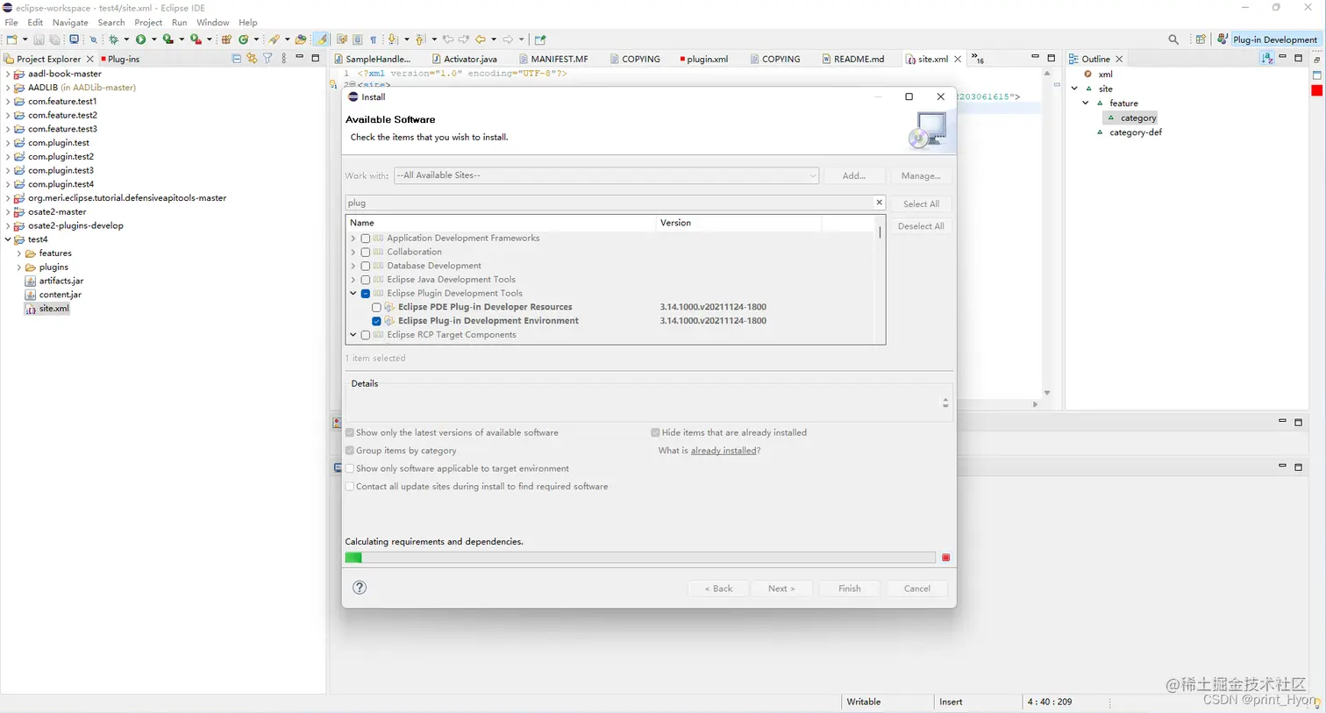
Task: Check Eclipse PDE Plug-in Developer Resources
Action: pos(376,307)
